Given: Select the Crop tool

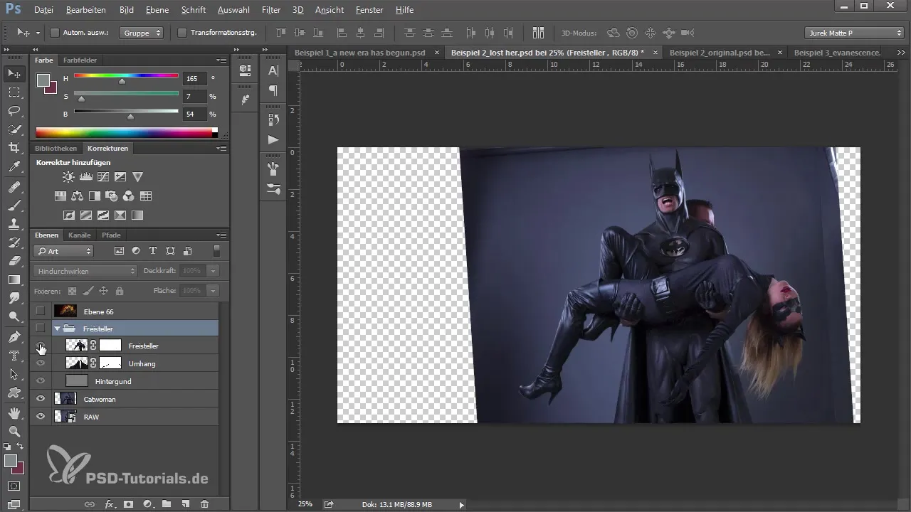Looking at the screenshot, I should (x=14, y=148).
